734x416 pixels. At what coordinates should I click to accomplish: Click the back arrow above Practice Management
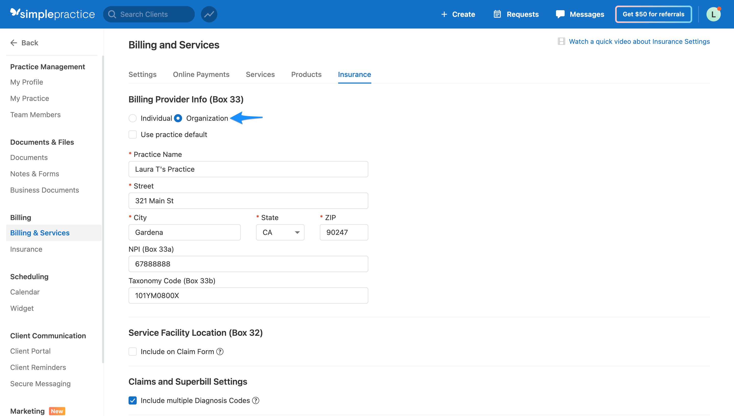14,43
